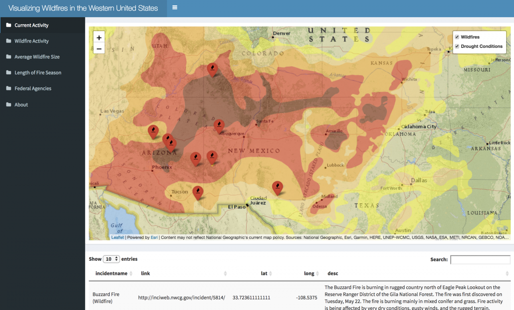Click the map zoom in plus button
The height and width of the screenshot is (310, 514).
(x=99, y=37)
